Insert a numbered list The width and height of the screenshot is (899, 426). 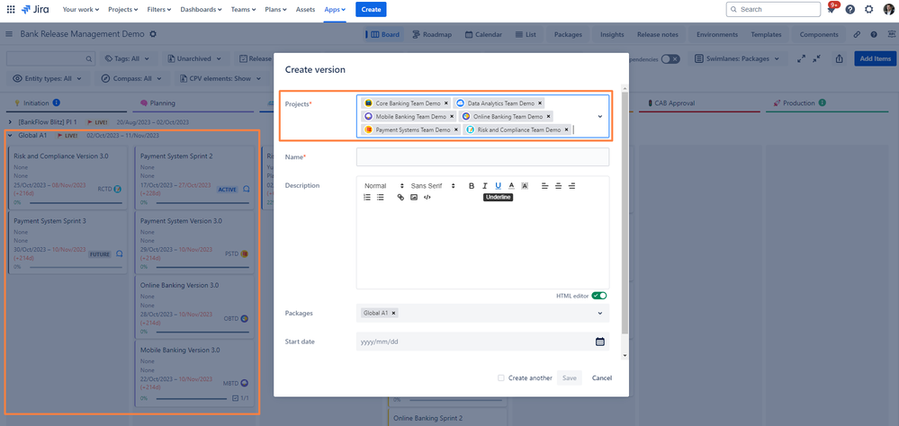(x=367, y=197)
